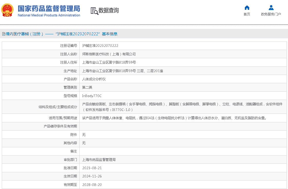Click the 首页 text label

[x=247, y=14]
